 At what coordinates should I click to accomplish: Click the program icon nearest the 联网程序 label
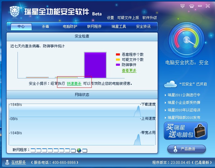(x=33, y=150)
